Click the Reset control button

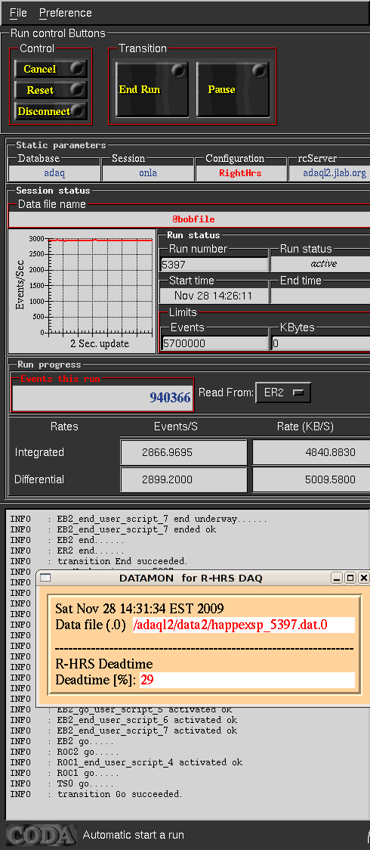(51, 90)
